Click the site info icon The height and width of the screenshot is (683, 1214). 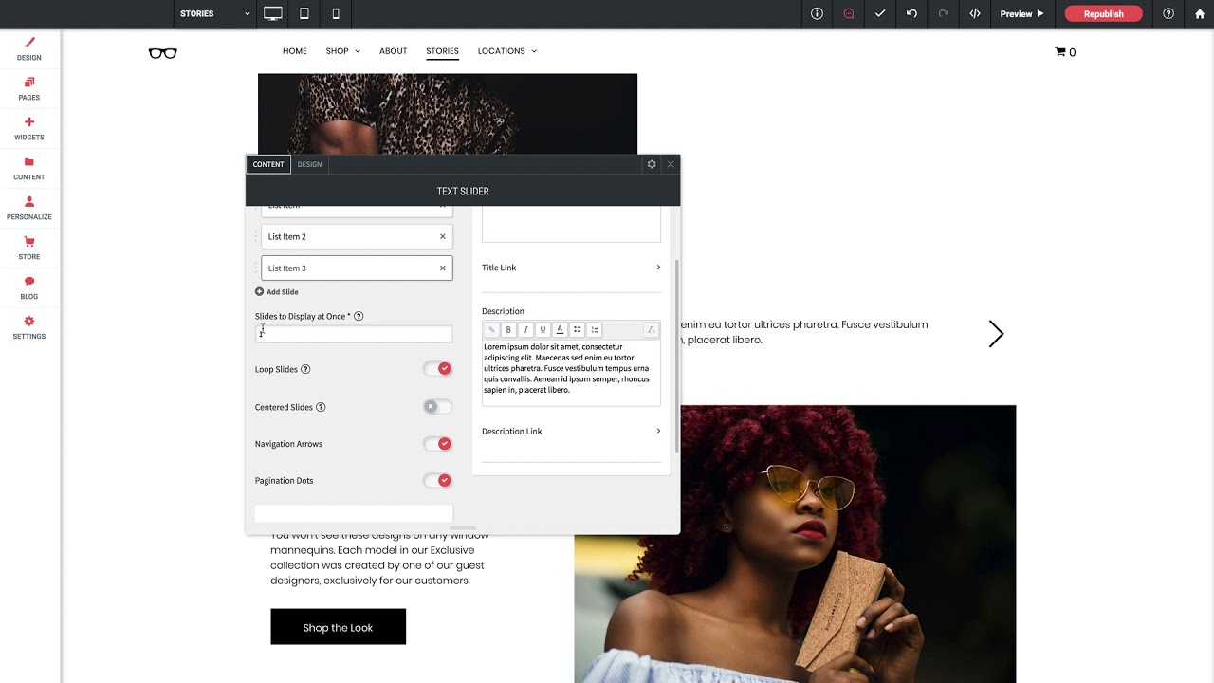(x=817, y=13)
